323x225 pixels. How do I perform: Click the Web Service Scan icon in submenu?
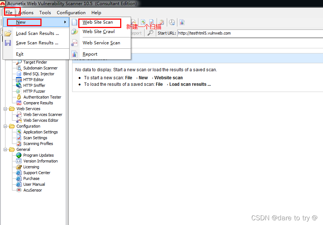74,43
